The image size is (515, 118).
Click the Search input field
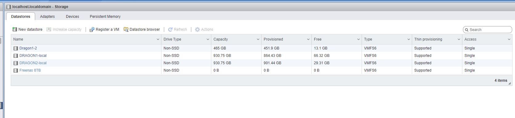click(488, 30)
